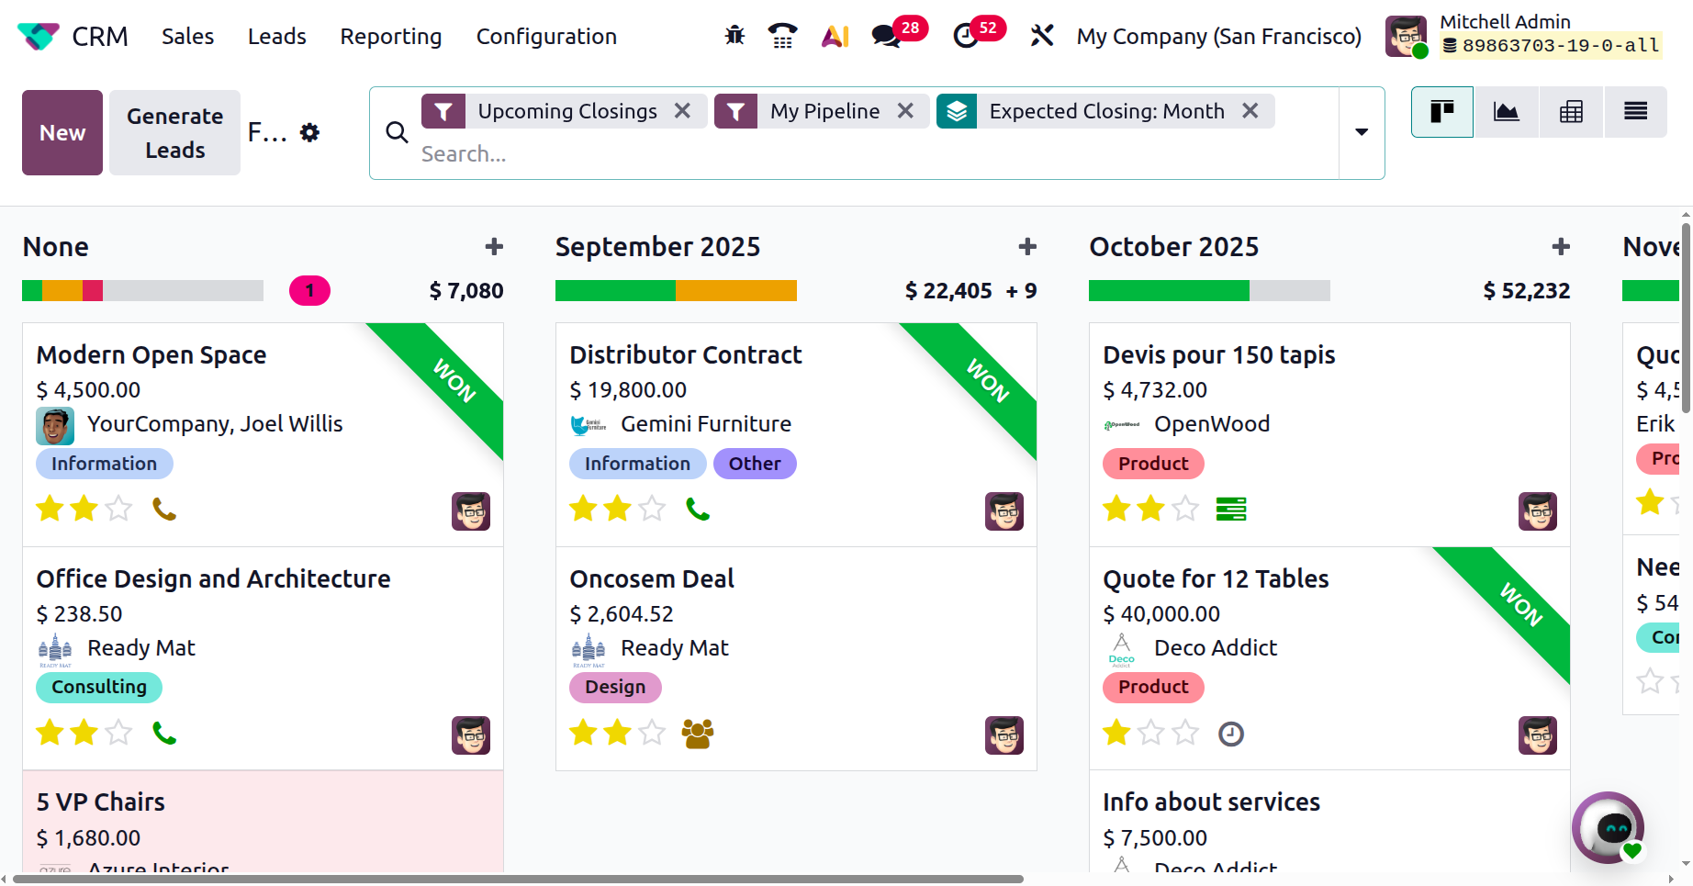Switch to graph view
Screen dimensions: 1693x886
pos(1507,112)
